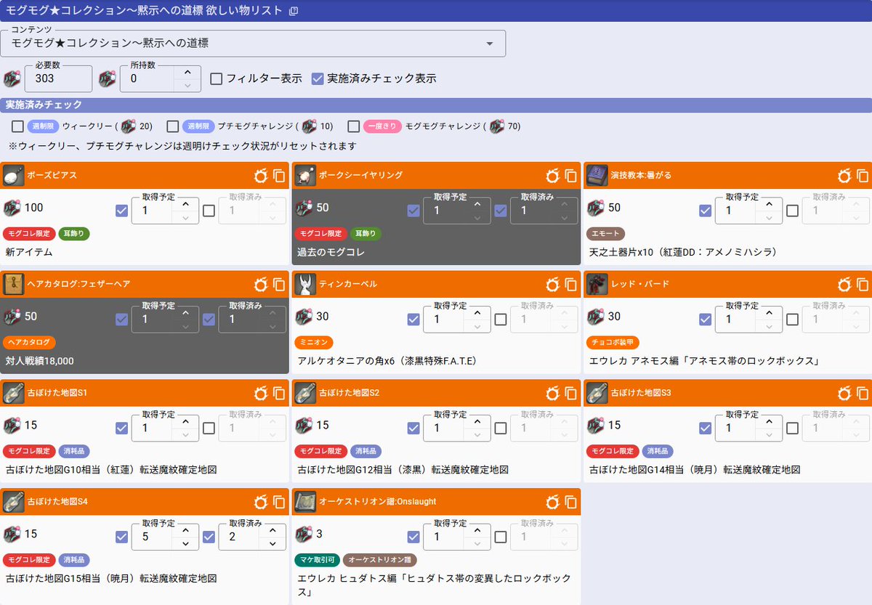Click copy icon on 演技教本:暑がる card
Viewport: 872px width, 605px height.
[863, 176]
